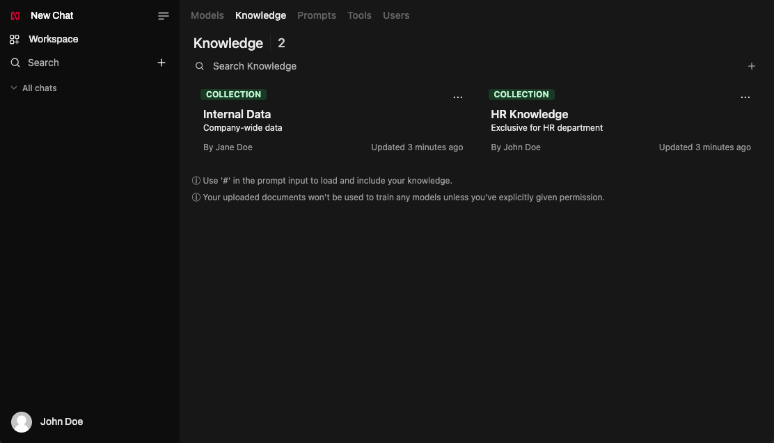Add new knowledge with the plus icon
Image resolution: width=774 pixels, height=443 pixels.
[751, 66]
